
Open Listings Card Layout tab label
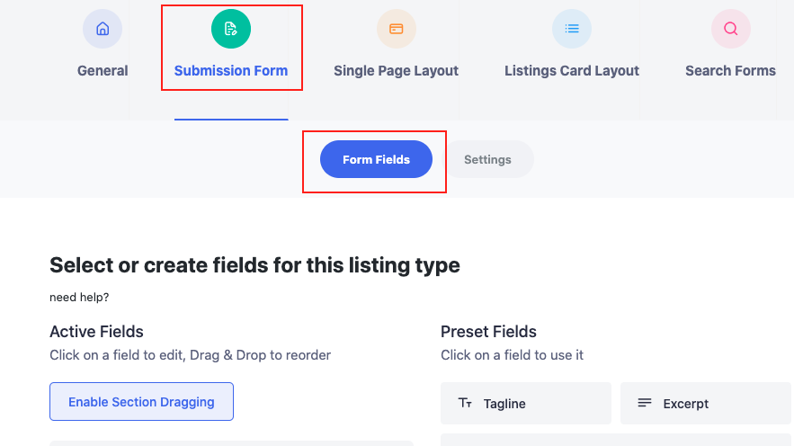[572, 70]
